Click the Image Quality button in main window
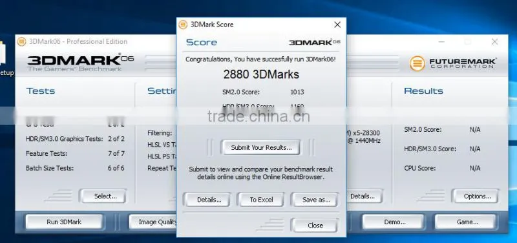 pyautogui.click(x=153, y=222)
